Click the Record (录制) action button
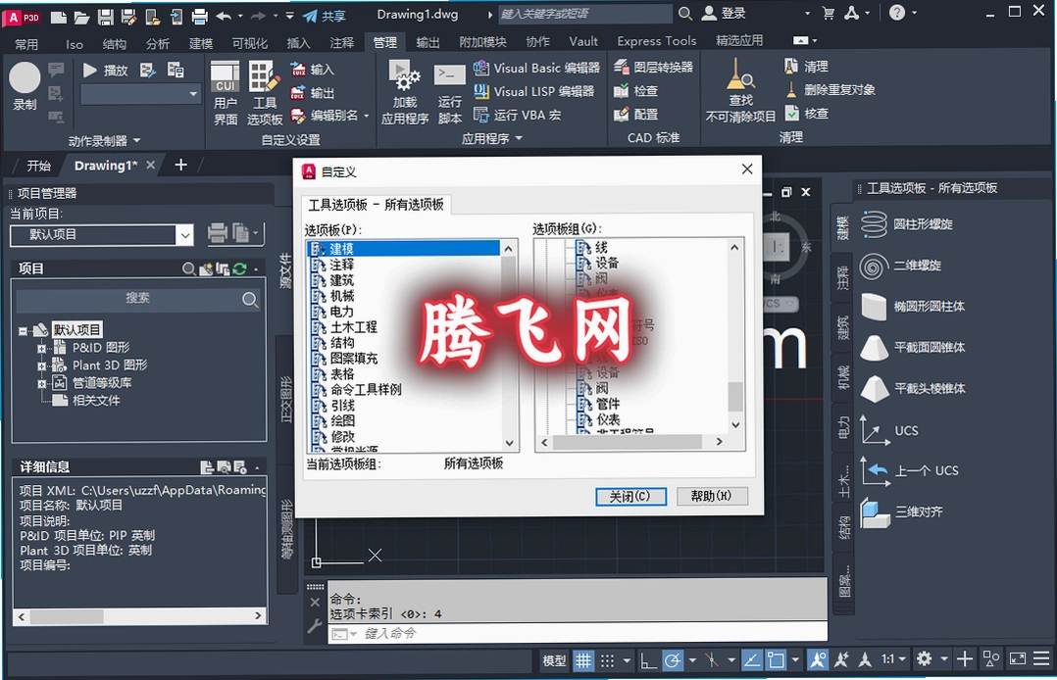 click(x=25, y=85)
